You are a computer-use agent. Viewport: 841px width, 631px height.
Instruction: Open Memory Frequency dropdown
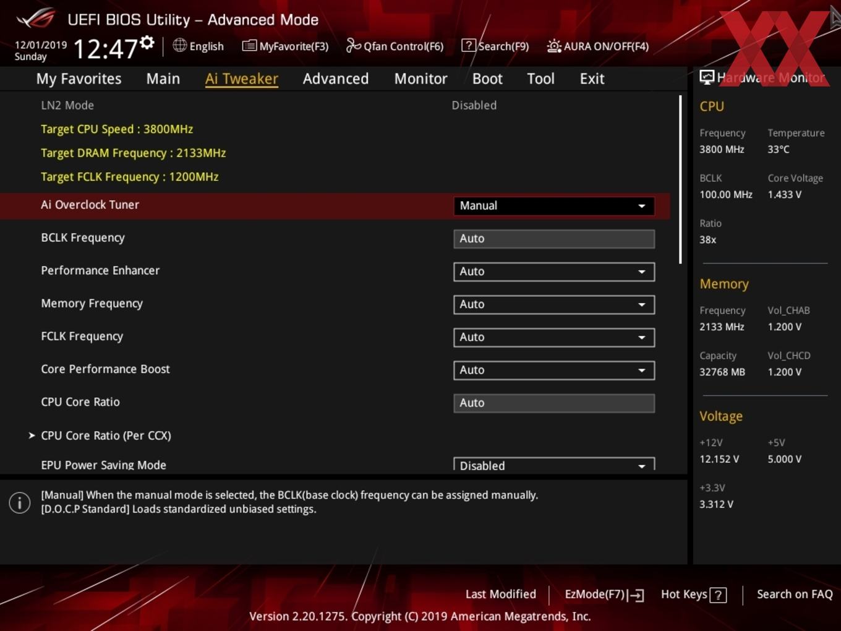coord(554,304)
